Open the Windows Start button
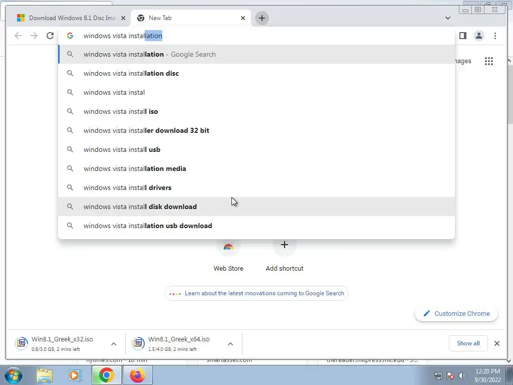 [x=13, y=375]
